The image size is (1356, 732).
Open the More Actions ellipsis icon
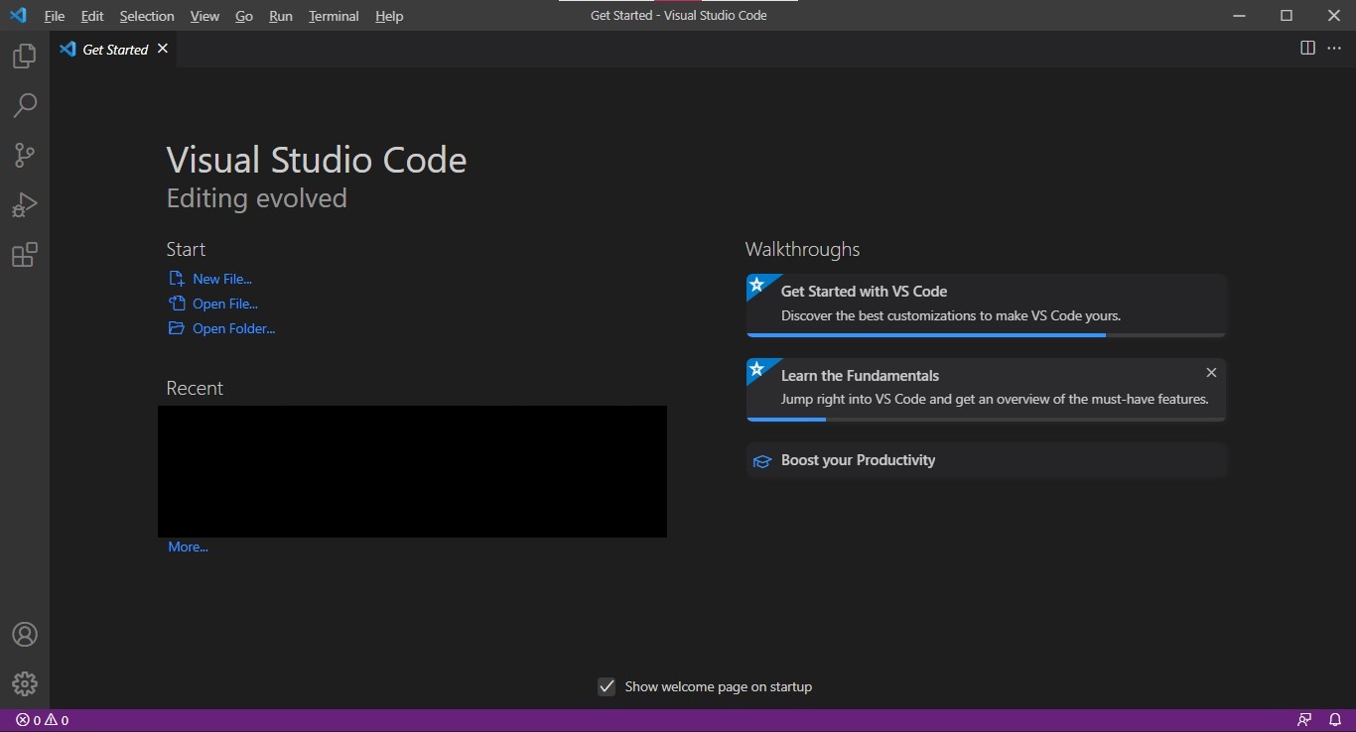(x=1334, y=48)
